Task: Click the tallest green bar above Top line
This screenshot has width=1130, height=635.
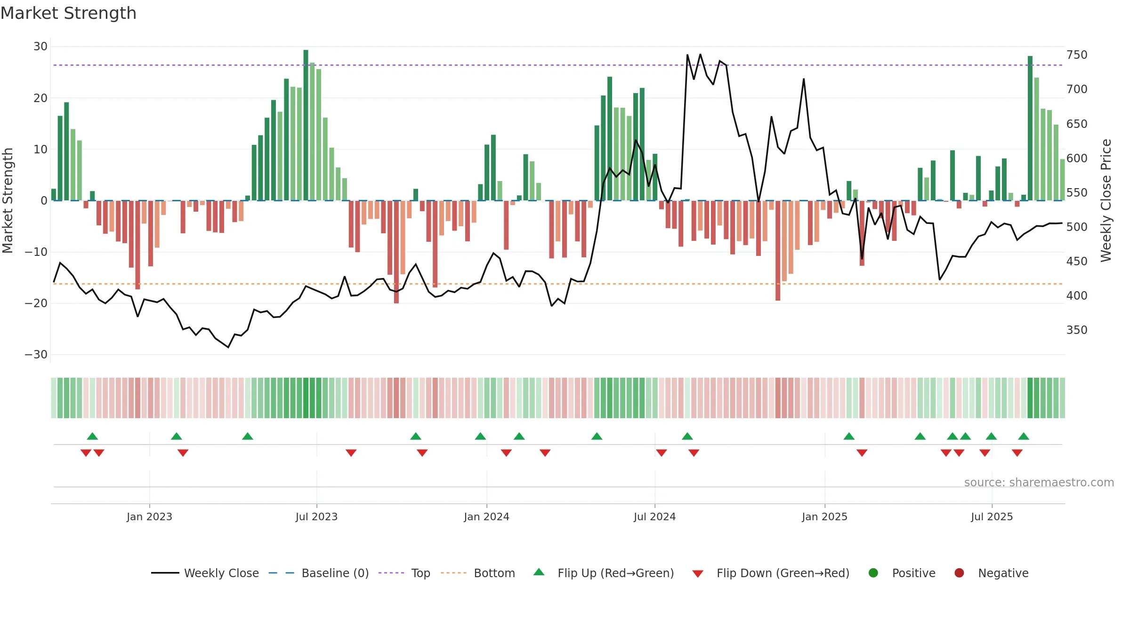Action: 306,125
